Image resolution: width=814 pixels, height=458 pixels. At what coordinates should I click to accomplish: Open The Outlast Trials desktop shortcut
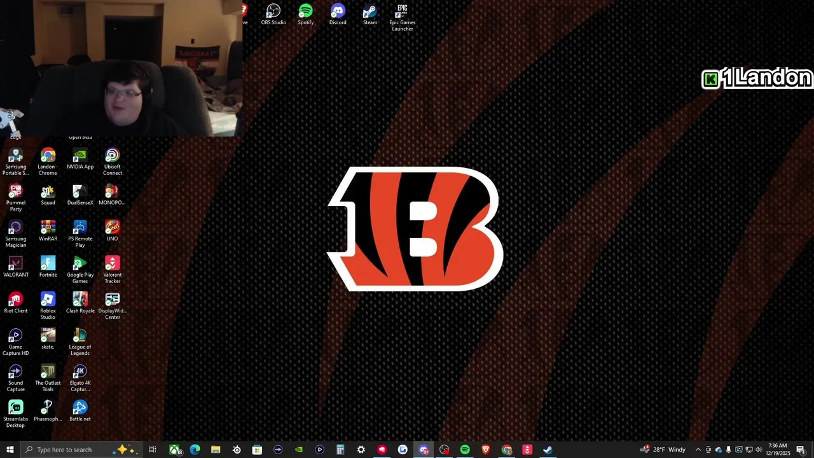click(48, 379)
